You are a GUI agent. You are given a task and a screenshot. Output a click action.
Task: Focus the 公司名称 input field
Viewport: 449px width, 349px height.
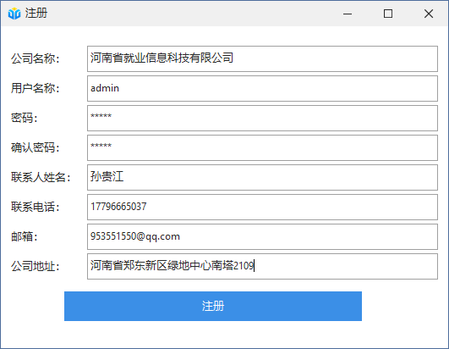(x=262, y=58)
